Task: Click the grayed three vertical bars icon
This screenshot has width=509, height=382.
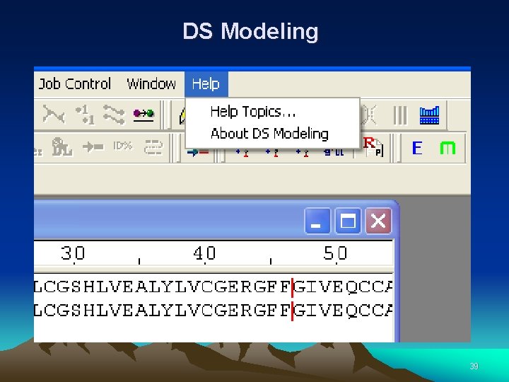Action: 400,115
